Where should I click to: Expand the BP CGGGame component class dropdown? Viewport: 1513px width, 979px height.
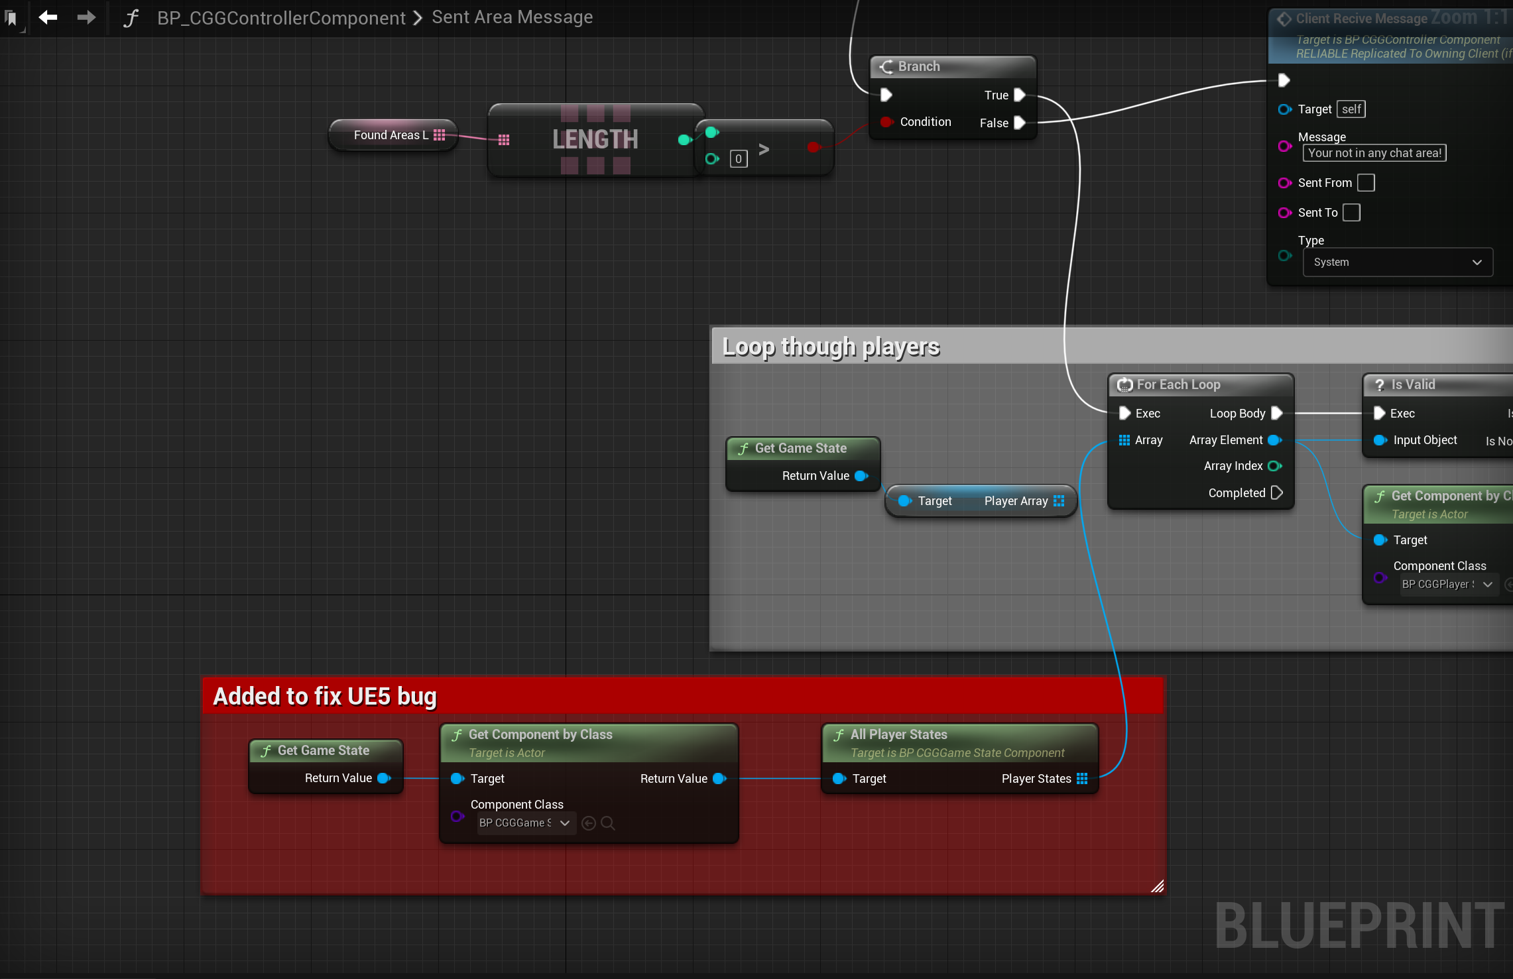[x=525, y=823]
